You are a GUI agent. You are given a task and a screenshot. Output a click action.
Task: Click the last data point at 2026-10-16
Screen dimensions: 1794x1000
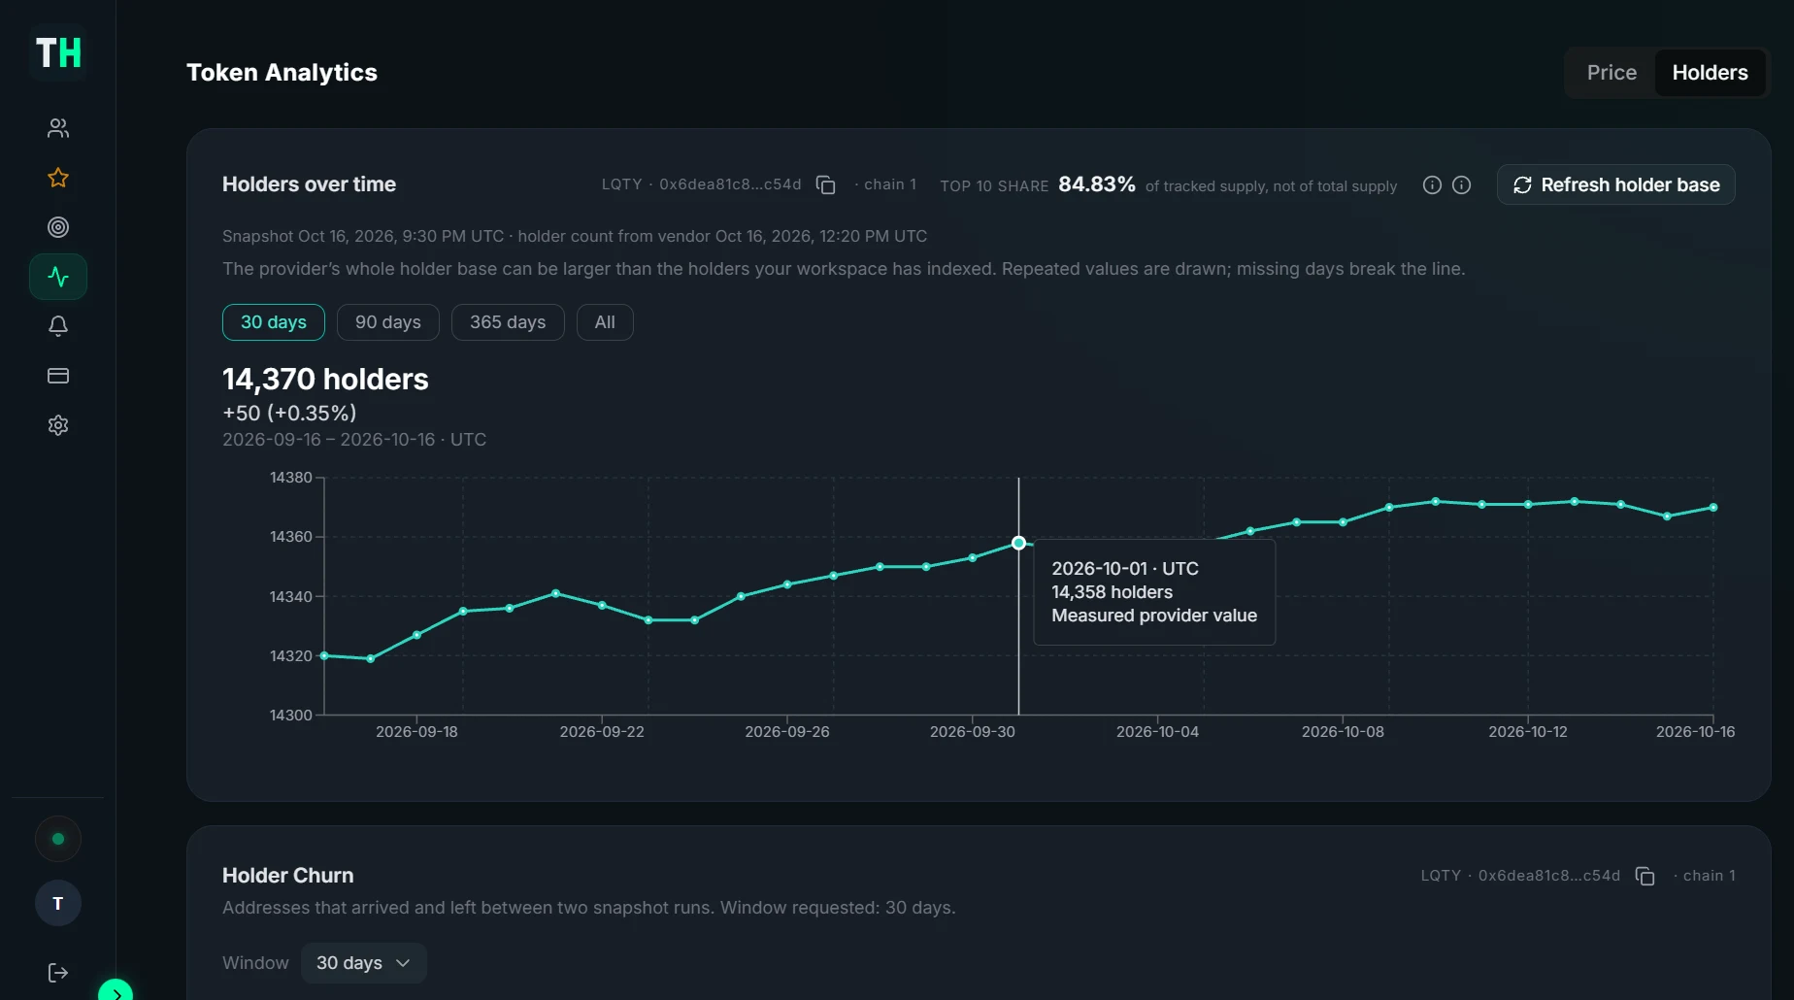1713,507
